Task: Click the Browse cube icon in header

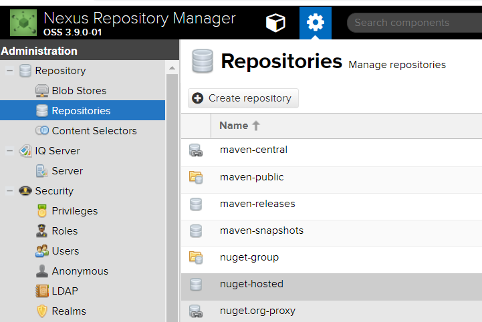Action: click(275, 23)
